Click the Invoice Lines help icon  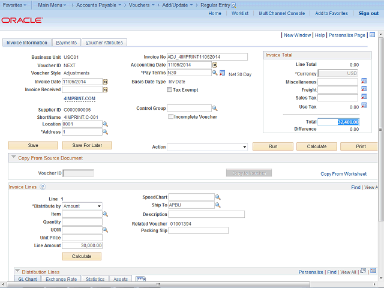(43, 187)
